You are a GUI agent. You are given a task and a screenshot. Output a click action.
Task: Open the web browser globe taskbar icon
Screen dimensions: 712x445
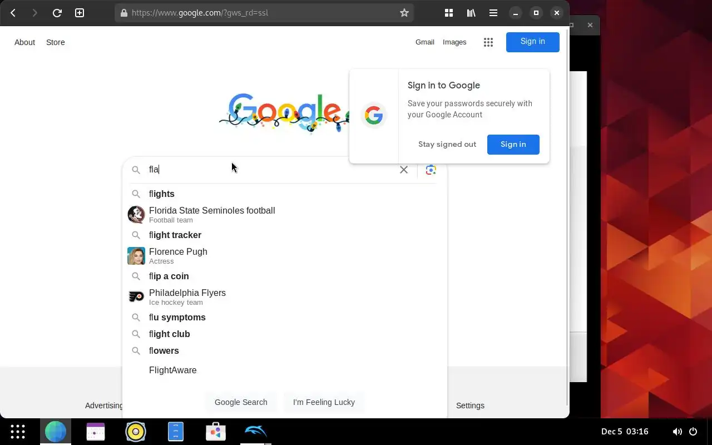56,432
